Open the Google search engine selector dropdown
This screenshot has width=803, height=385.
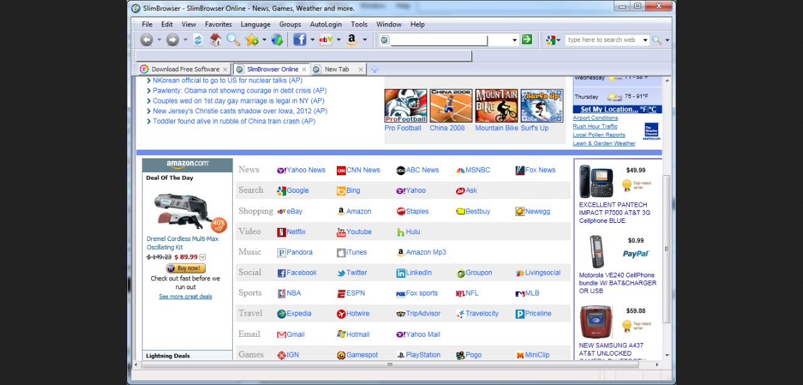[x=552, y=40]
